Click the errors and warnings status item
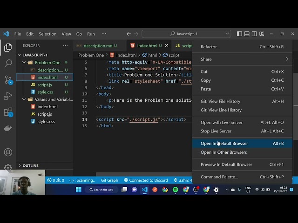This screenshot has width=298, height=223. 56,180
